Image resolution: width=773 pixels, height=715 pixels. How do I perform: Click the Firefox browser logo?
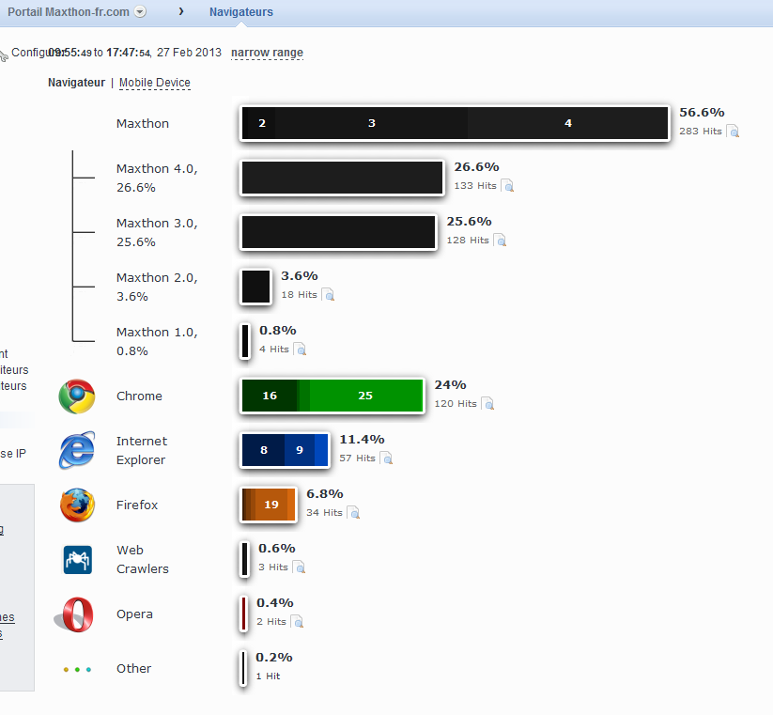[77, 505]
